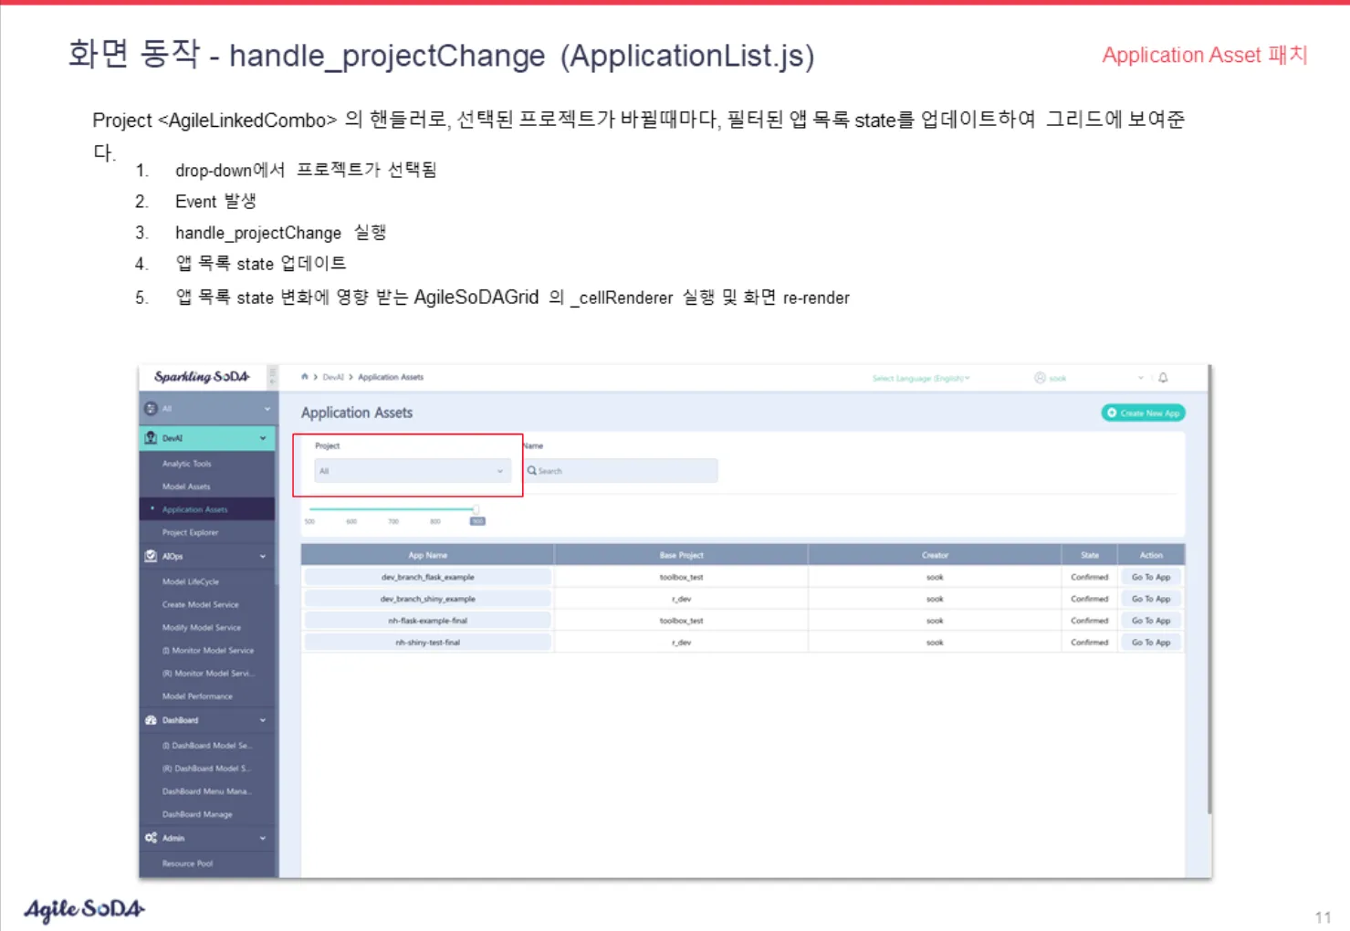Collapse the DevAI sidebar section chevron
The width and height of the screenshot is (1350, 931).
coord(263,438)
